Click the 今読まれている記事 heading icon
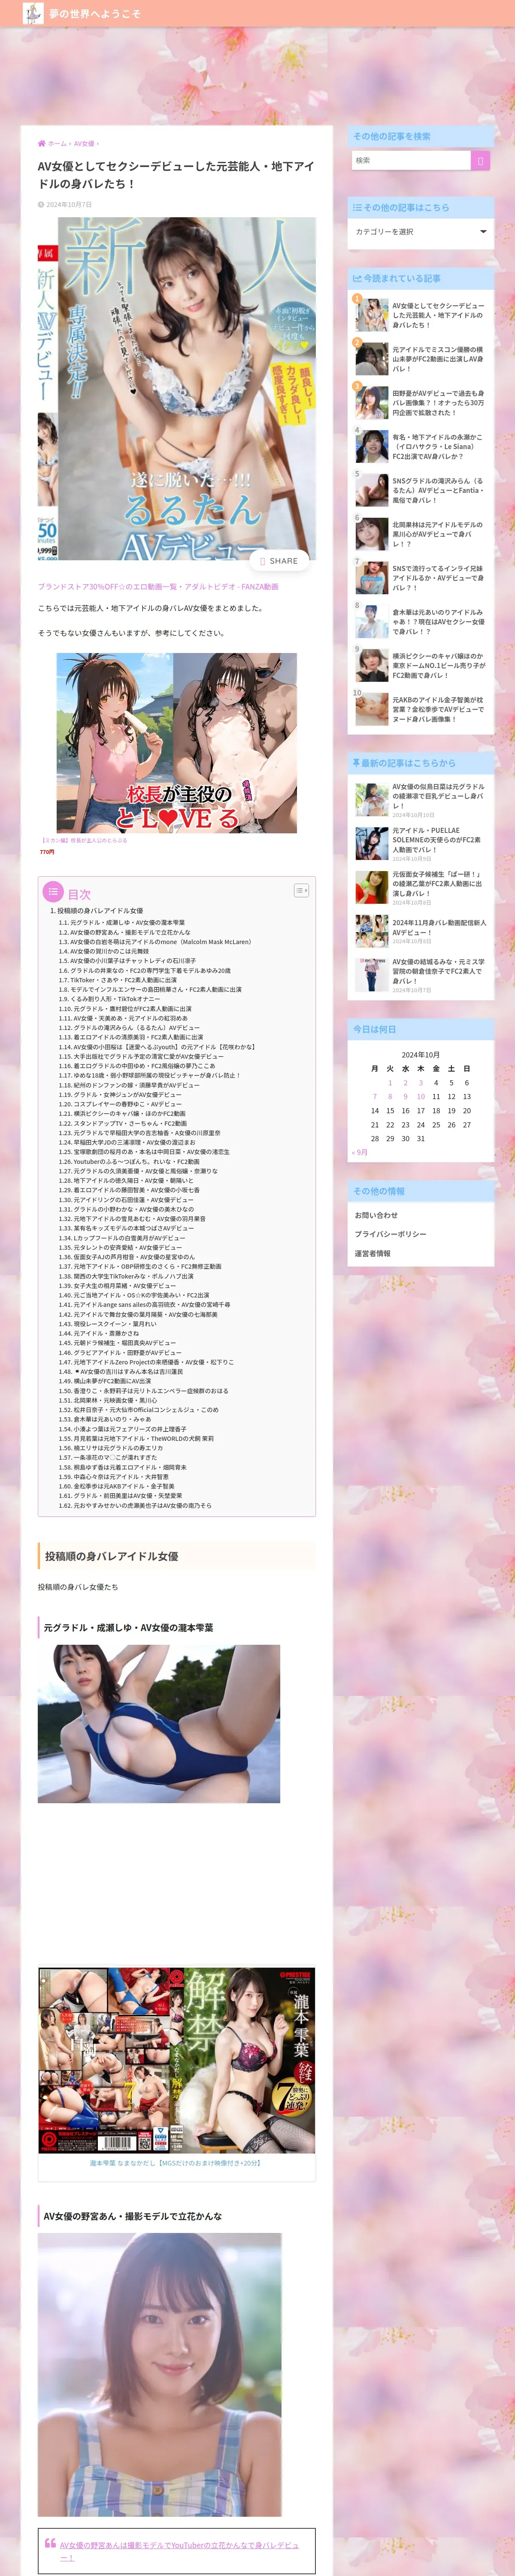515x2576 pixels. pyautogui.click(x=357, y=279)
